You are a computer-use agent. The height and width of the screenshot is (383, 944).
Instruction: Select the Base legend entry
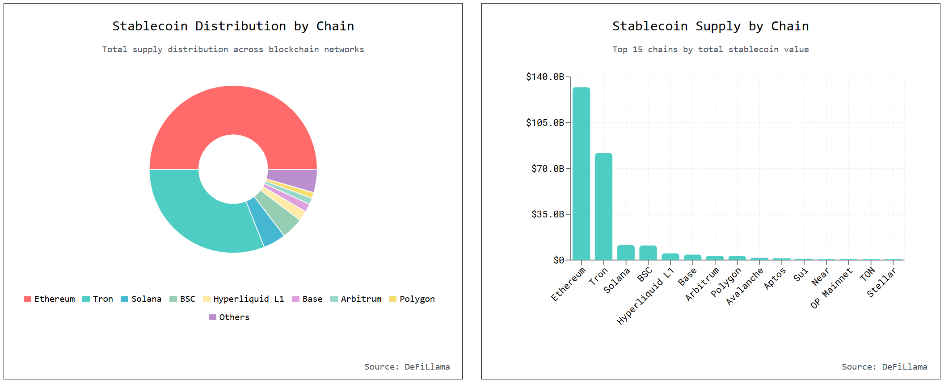pos(307,299)
